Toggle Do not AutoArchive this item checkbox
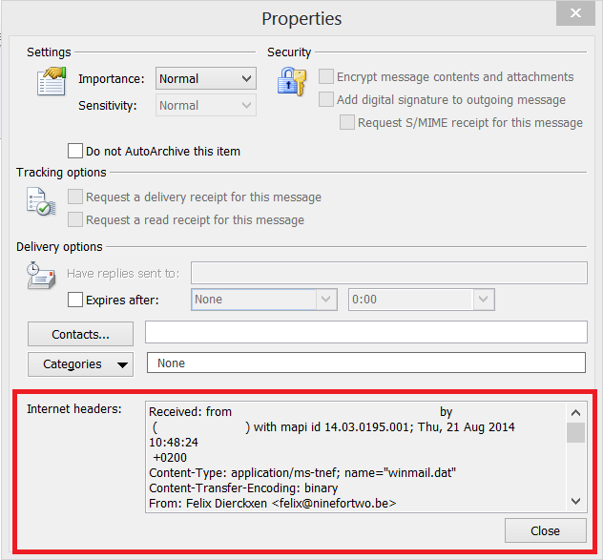Screen dimensions: 603x560 (x=75, y=151)
